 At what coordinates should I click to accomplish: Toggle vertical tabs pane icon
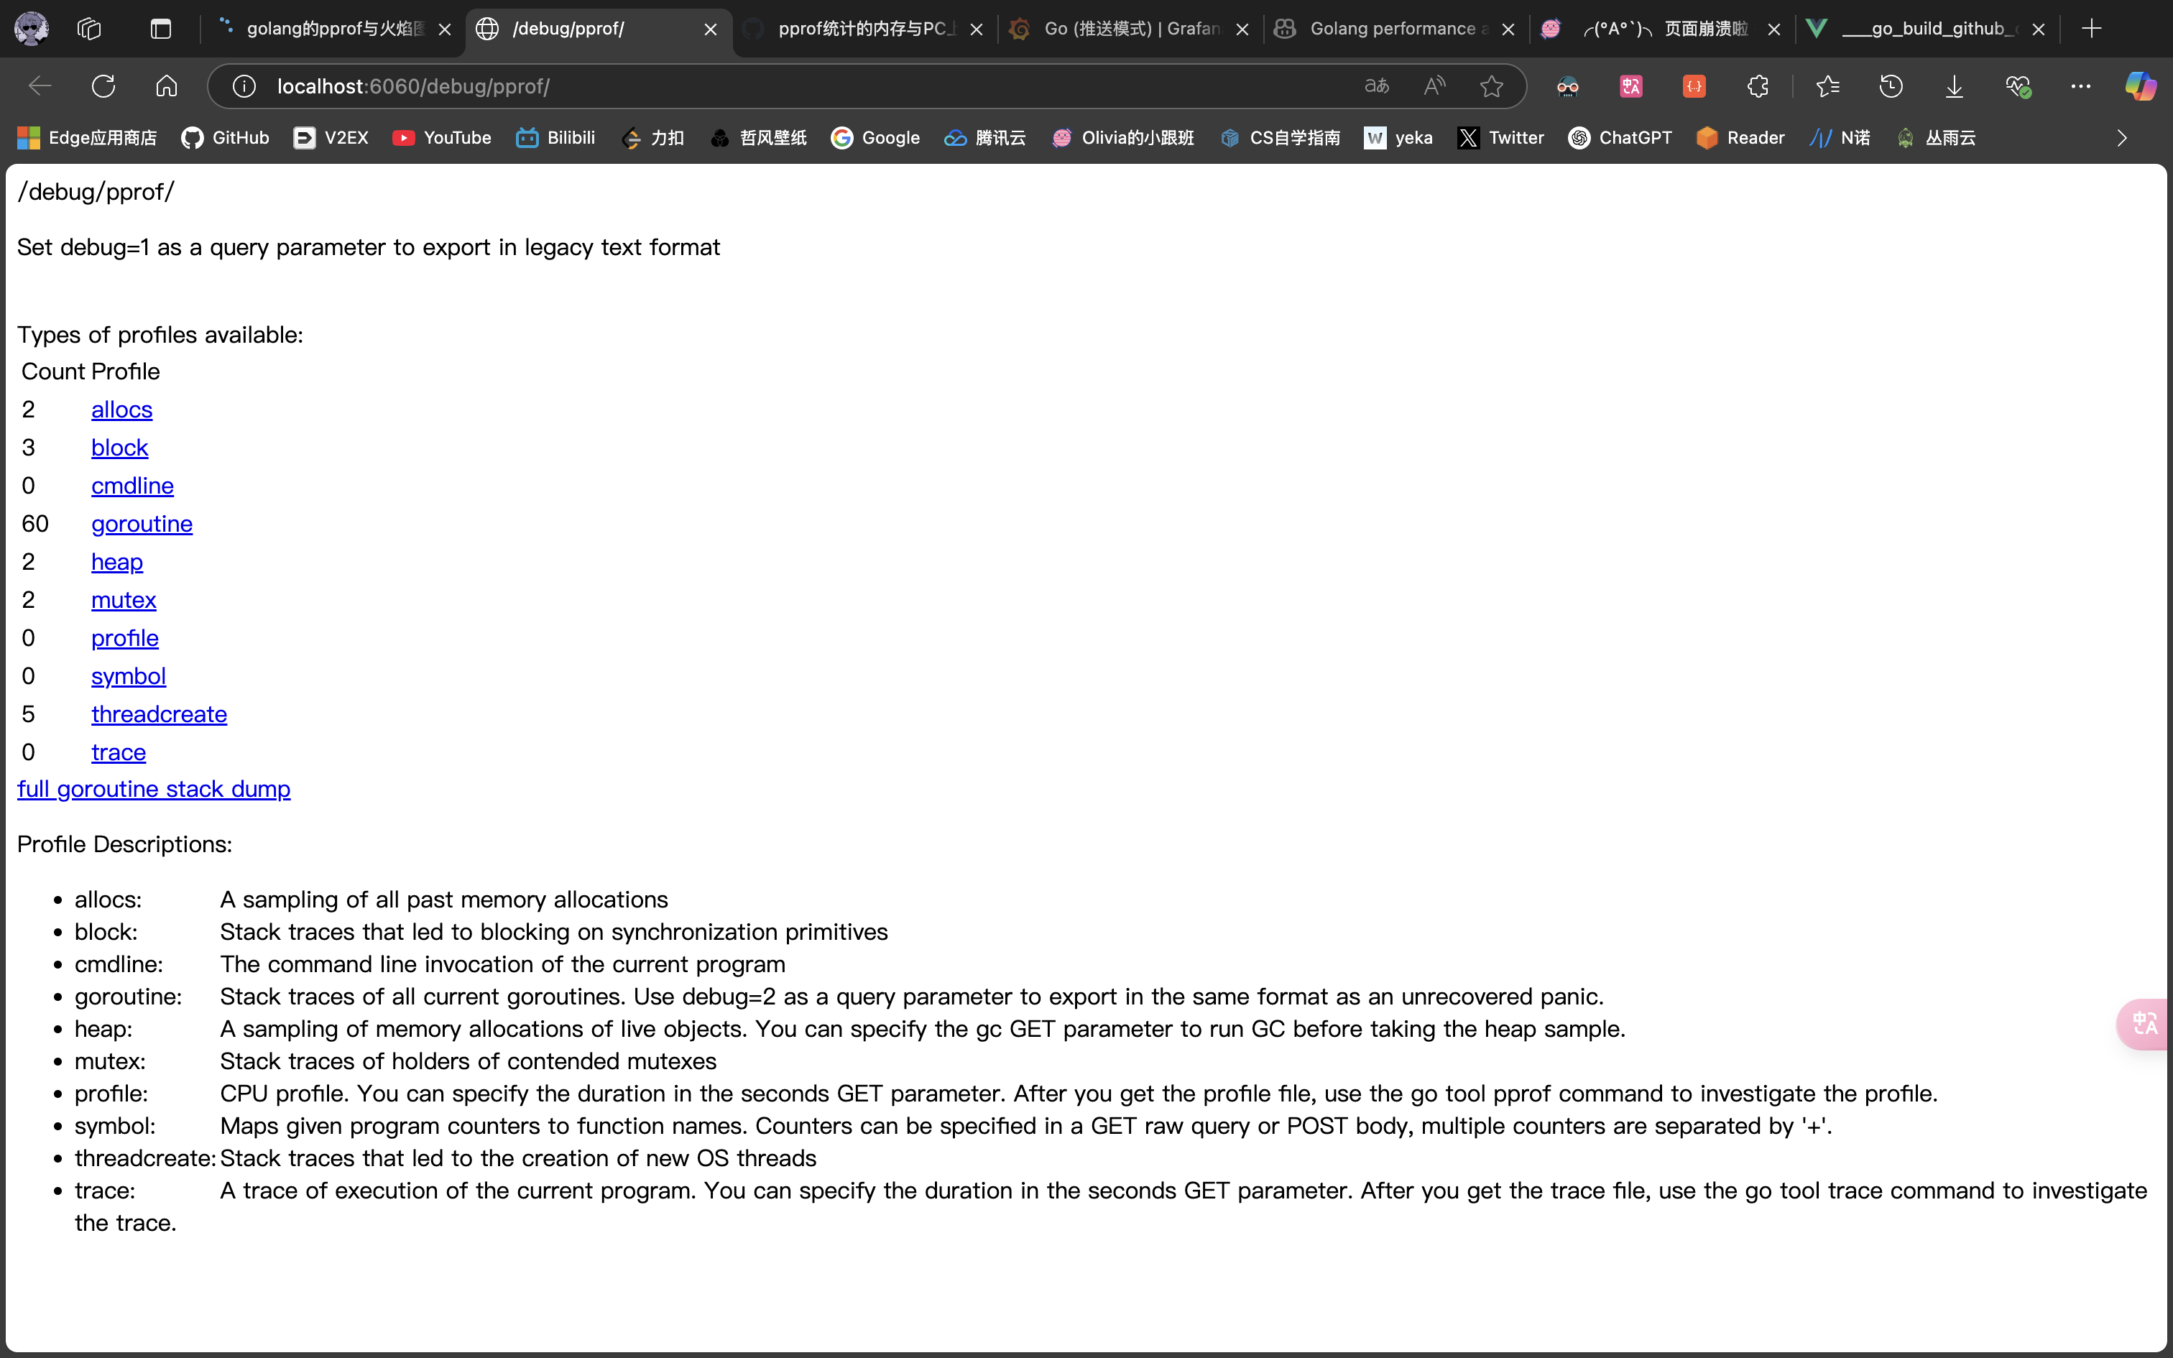tap(161, 29)
